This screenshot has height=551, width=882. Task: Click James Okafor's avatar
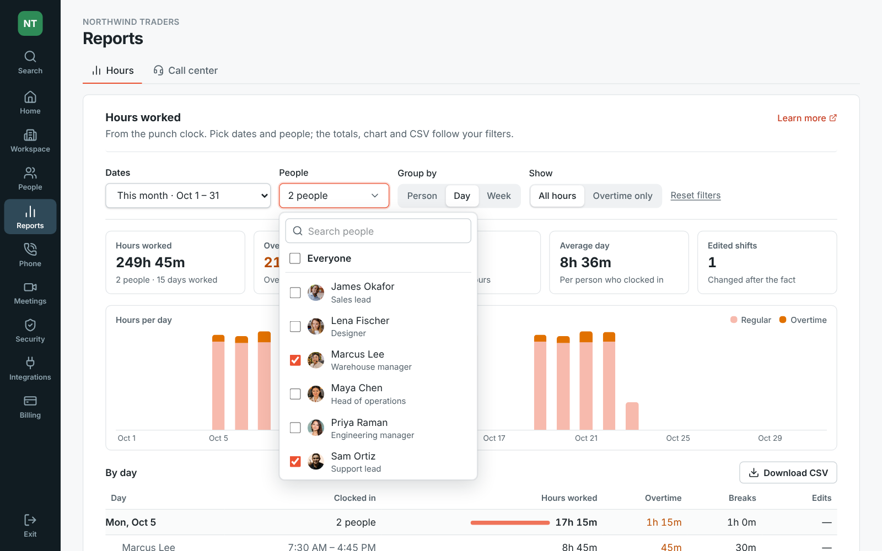[316, 293]
